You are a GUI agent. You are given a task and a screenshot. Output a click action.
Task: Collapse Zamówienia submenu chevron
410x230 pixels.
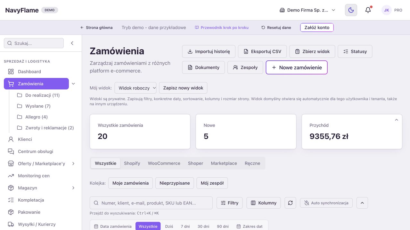click(73, 84)
